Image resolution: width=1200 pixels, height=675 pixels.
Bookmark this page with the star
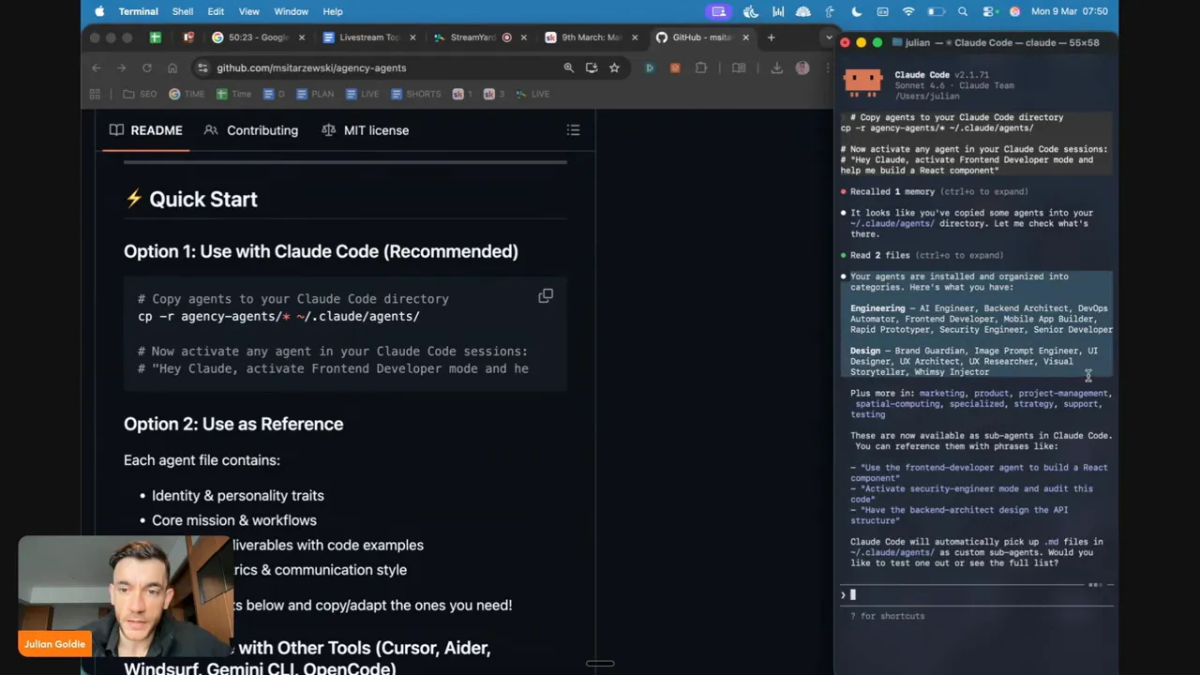click(614, 67)
